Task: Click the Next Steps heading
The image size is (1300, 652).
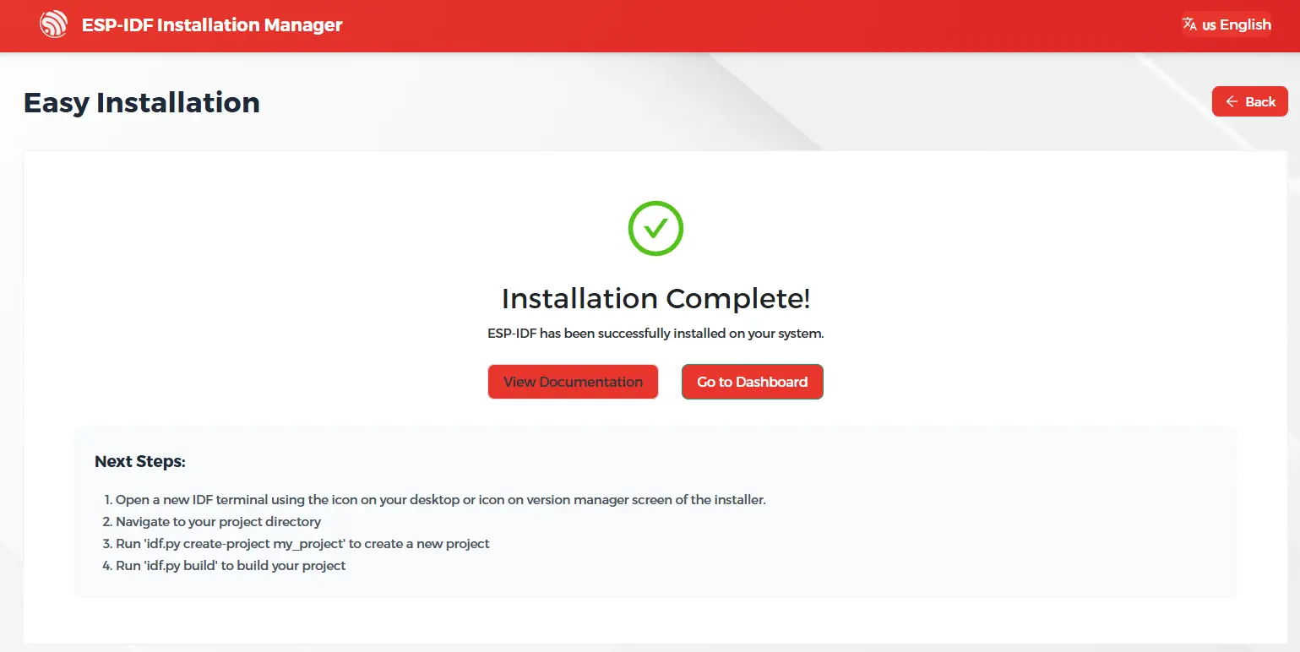Action: 140,461
